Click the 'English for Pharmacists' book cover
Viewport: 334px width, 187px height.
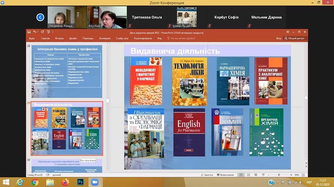tap(189, 132)
